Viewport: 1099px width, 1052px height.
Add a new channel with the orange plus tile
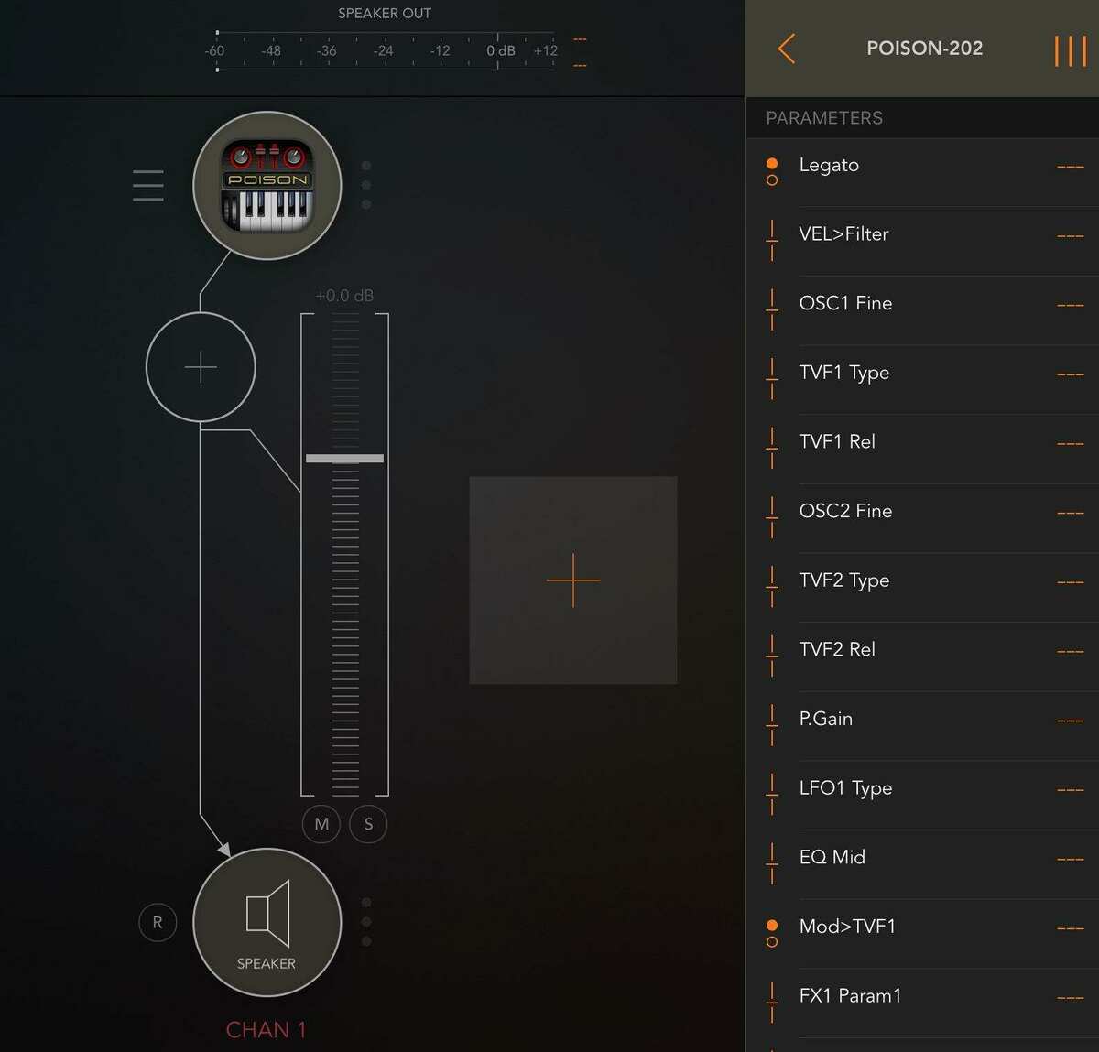(x=573, y=580)
